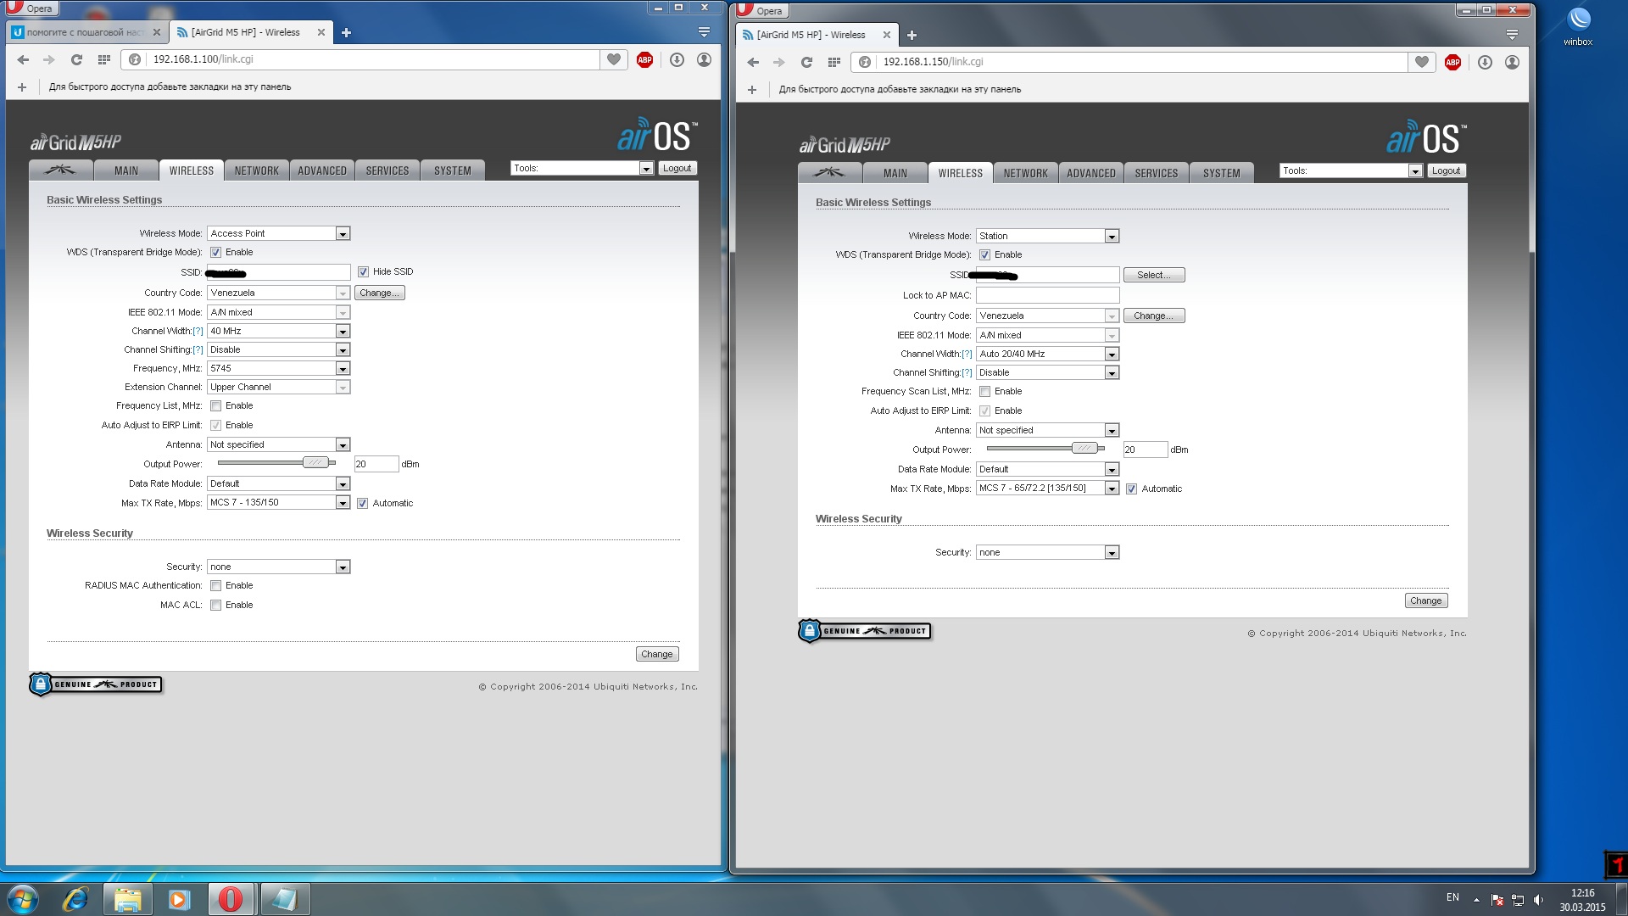Open downloads icon in right Opera window
The height and width of the screenshot is (916, 1628).
1485,62
